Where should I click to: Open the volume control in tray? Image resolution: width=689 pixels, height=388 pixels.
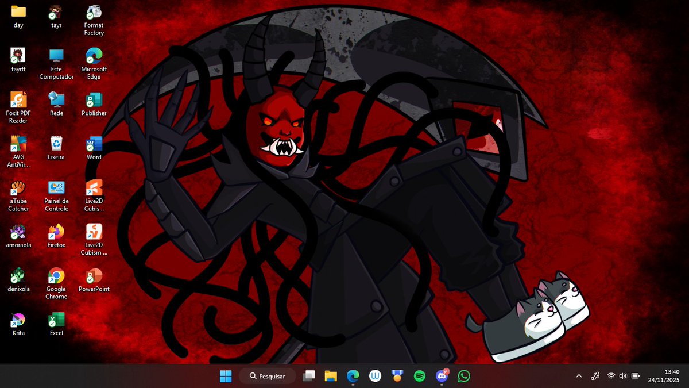point(623,376)
